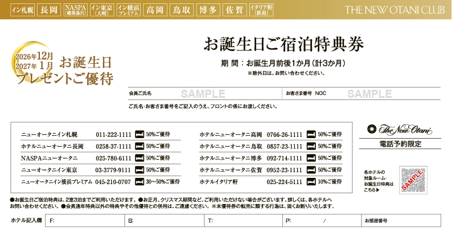The width and height of the screenshot is (452, 233).
Task: Click hotel name ニューオータニイン東京
Action: coord(50,170)
